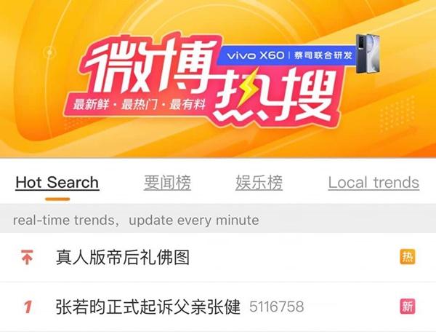
Task: Click the rank number 1 icon
Action: click(x=28, y=307)
